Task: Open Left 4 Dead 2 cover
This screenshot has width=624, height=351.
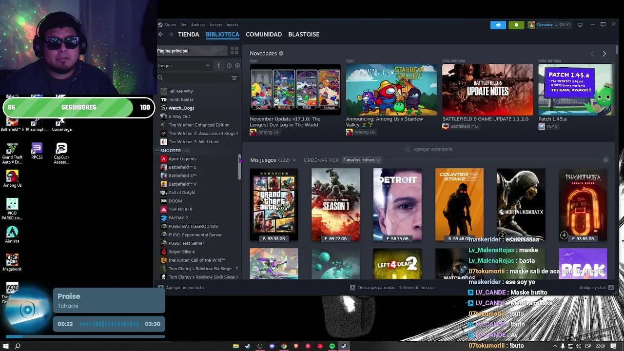Action: coord(397,264)
